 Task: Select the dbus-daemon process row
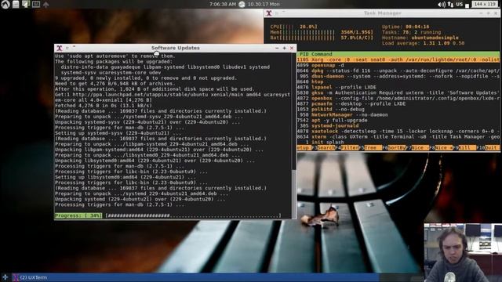click(398, 76)
